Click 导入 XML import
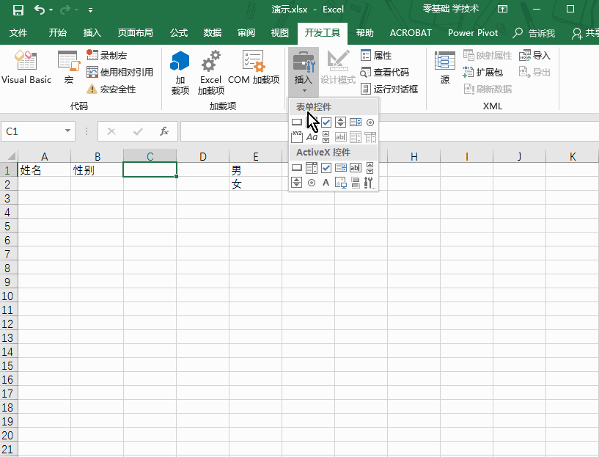The image size is (599, 457). (x=534, y=56)
